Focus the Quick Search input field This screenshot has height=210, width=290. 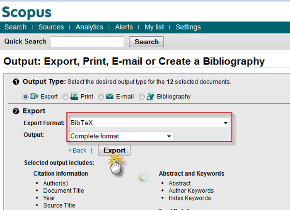tap(87, 41)
